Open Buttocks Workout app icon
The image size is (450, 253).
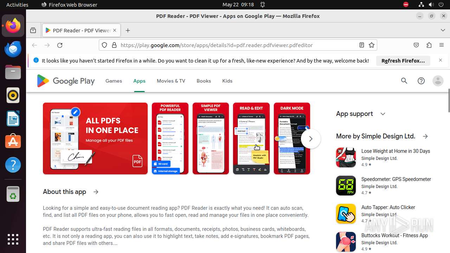click(x=346, y=242)
